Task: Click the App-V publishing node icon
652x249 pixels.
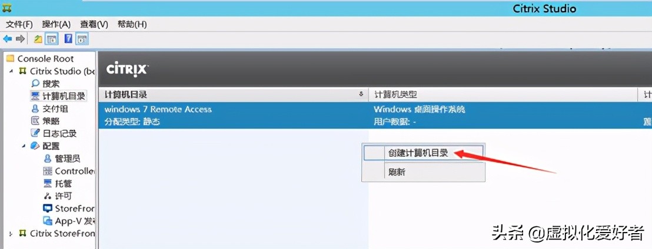Action: [48, 221]
